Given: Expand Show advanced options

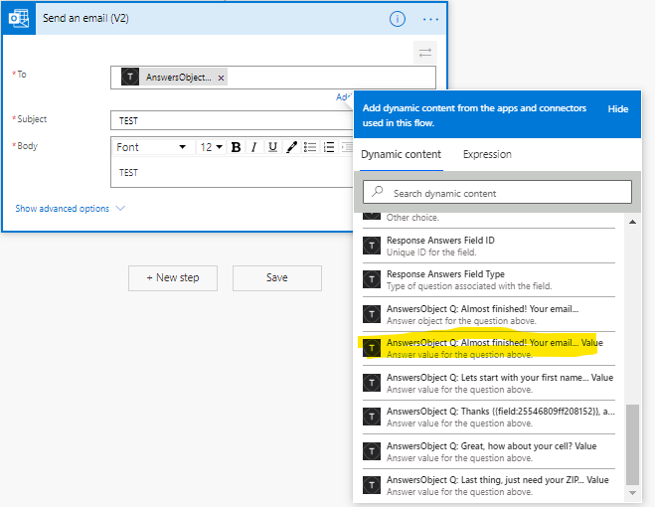Looking at the screenshot, I should 70,208.
